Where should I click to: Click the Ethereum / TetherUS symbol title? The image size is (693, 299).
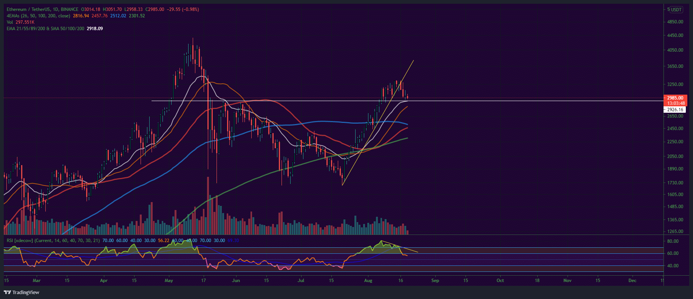coord(43,9)
